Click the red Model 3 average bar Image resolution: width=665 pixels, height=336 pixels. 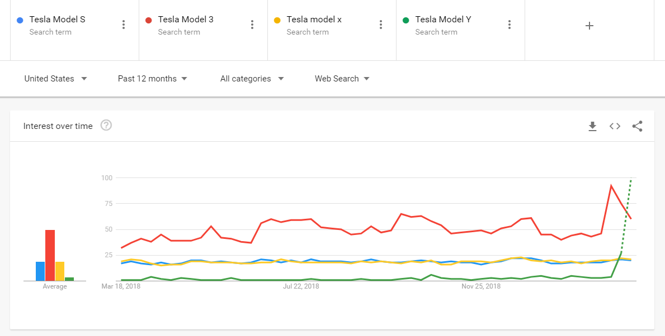click(x=50, y=255)
